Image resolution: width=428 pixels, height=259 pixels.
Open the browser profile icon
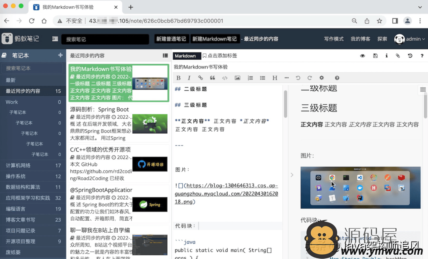[x=407, y=21]
